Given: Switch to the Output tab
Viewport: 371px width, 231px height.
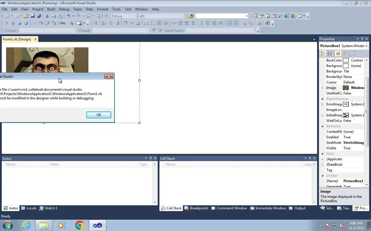Looking at the screenshot, I should point(297,208).
